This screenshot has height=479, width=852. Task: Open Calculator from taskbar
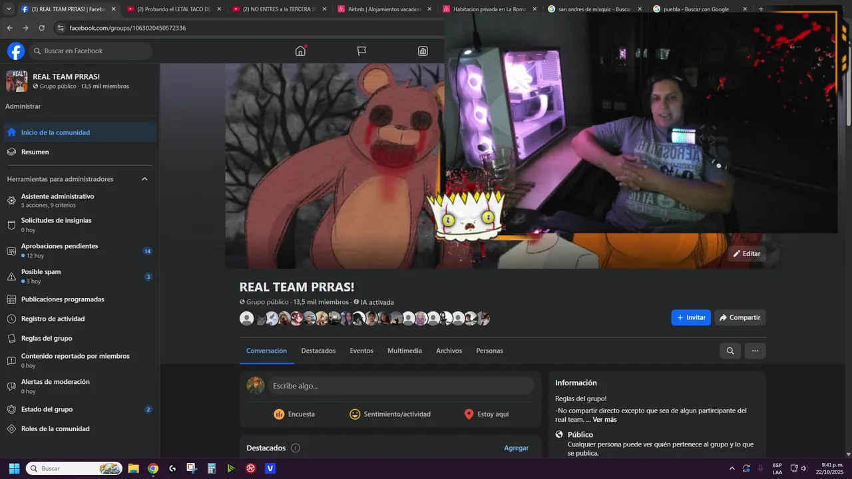(x=211, y=468)
